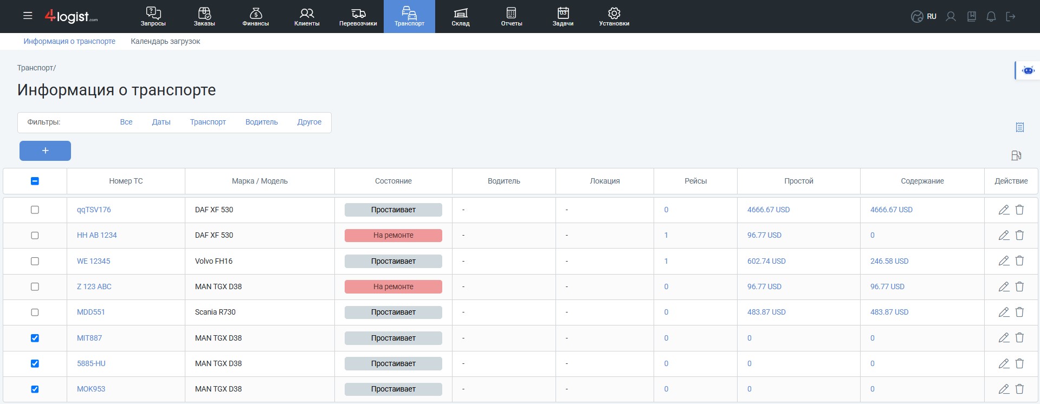The image size is (1040, 404).
Task: Edit vehicle HH AB 1234
Action: point(1004,235)
